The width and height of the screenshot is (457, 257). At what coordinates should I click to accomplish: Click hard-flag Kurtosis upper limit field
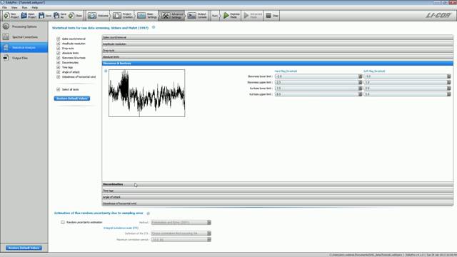318,94
